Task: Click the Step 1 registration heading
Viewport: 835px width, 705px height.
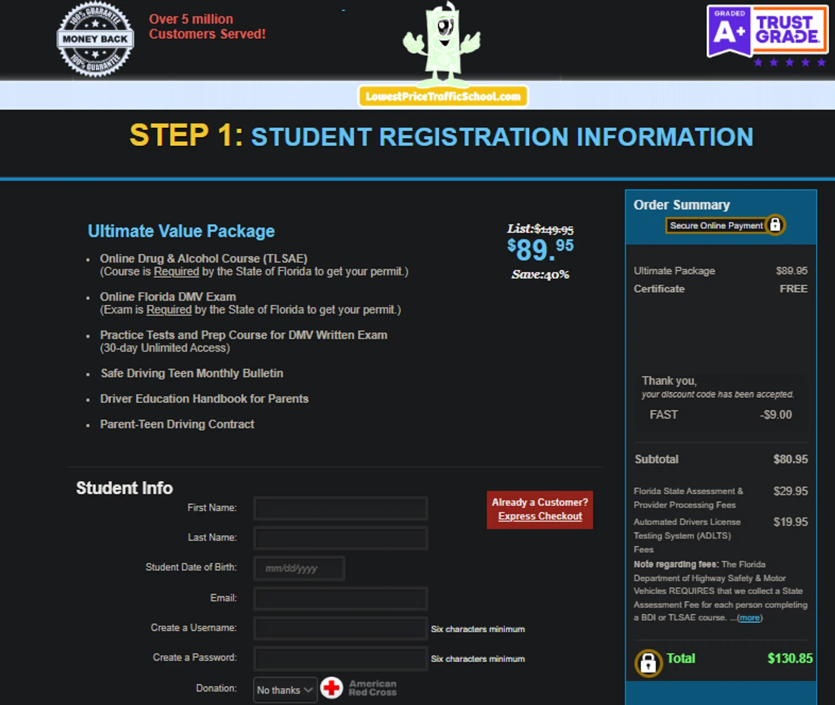Action: 441,136
